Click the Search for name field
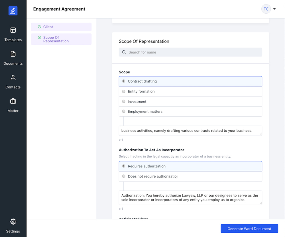 (194, 52)
